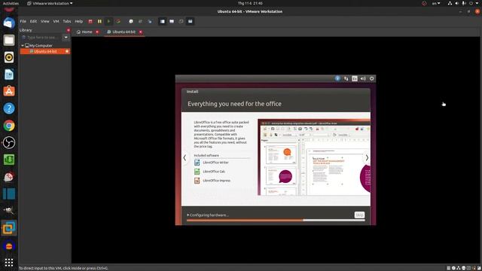Show Applications grid
This screenshot has height=271, width=482.
9,262
